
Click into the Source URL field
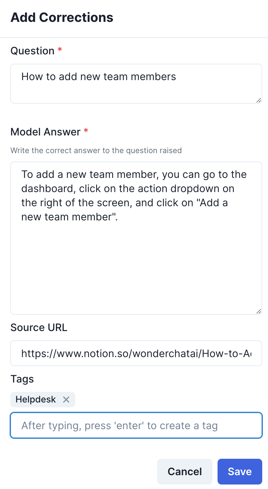click(x=136, y=354)
